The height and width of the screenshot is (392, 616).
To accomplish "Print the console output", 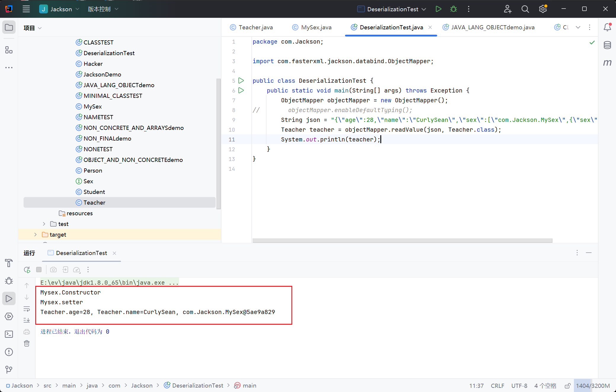I will point(27,332).
